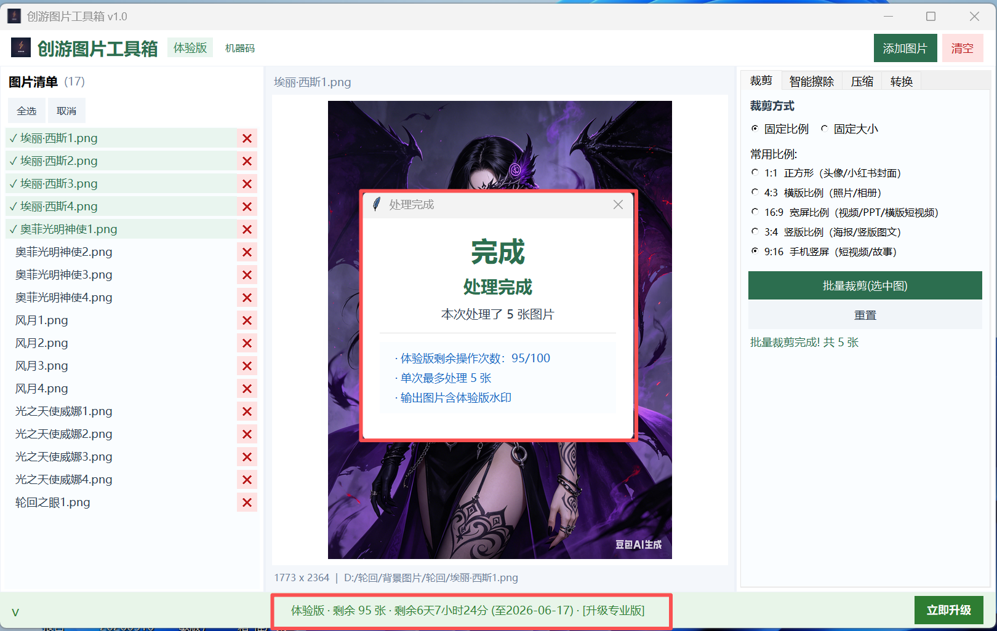Choose 3:4 竖版比例 ratio
The height and width of the screenshot is (631, 997).
coord(826,232)
